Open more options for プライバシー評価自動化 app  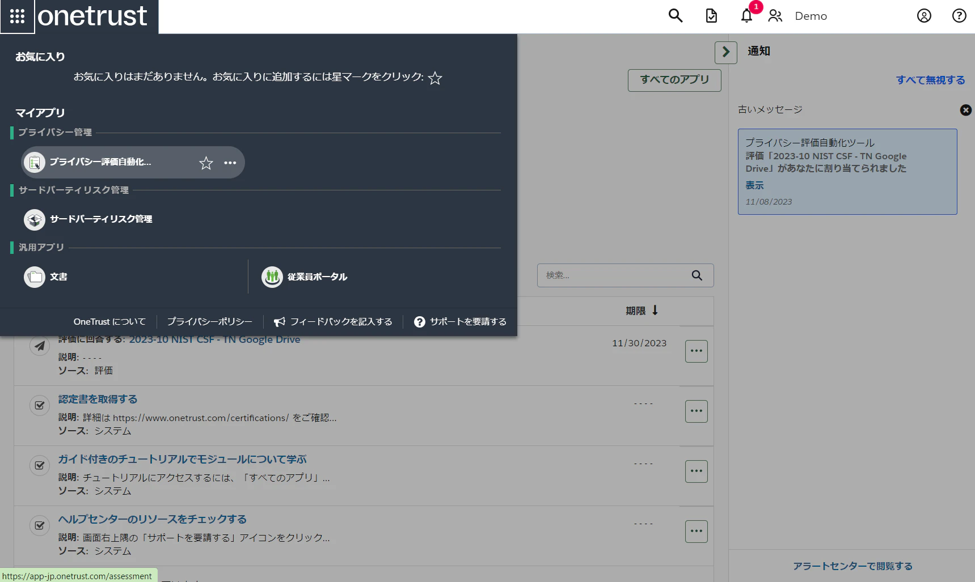tap(230, 163)
